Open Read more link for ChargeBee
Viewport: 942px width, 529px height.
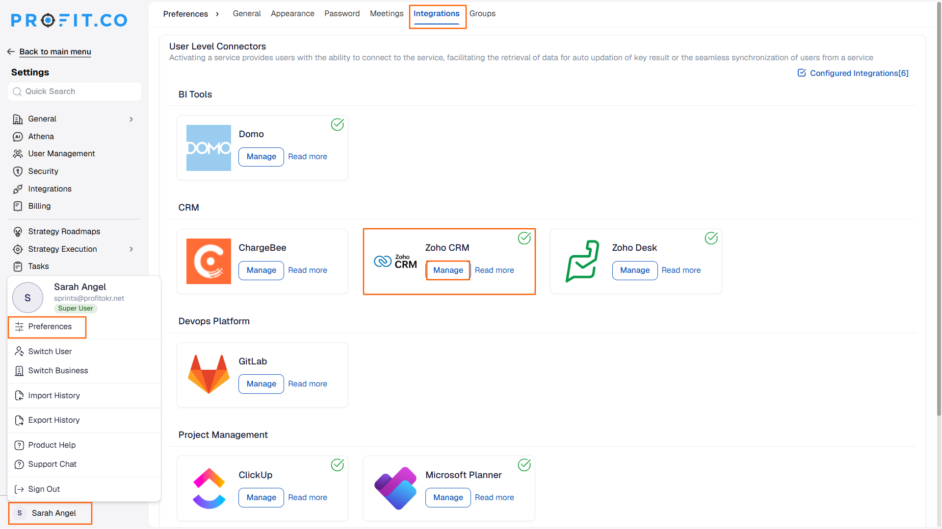[x=308, y=270]
